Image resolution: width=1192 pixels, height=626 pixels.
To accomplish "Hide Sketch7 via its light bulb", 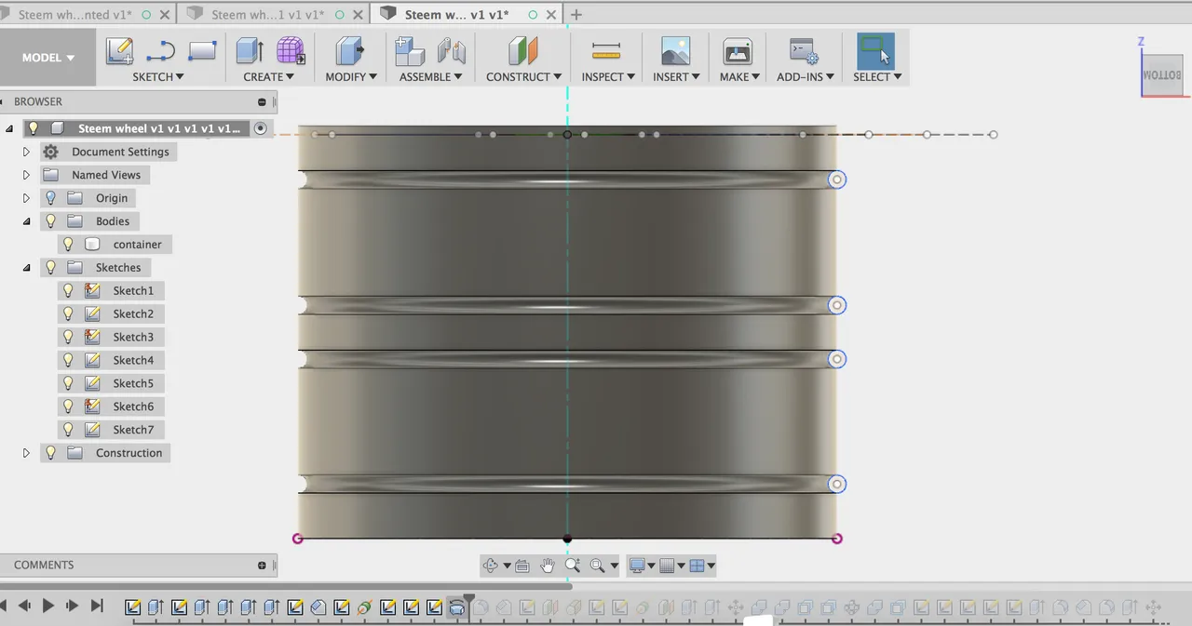I will [68, 430].
